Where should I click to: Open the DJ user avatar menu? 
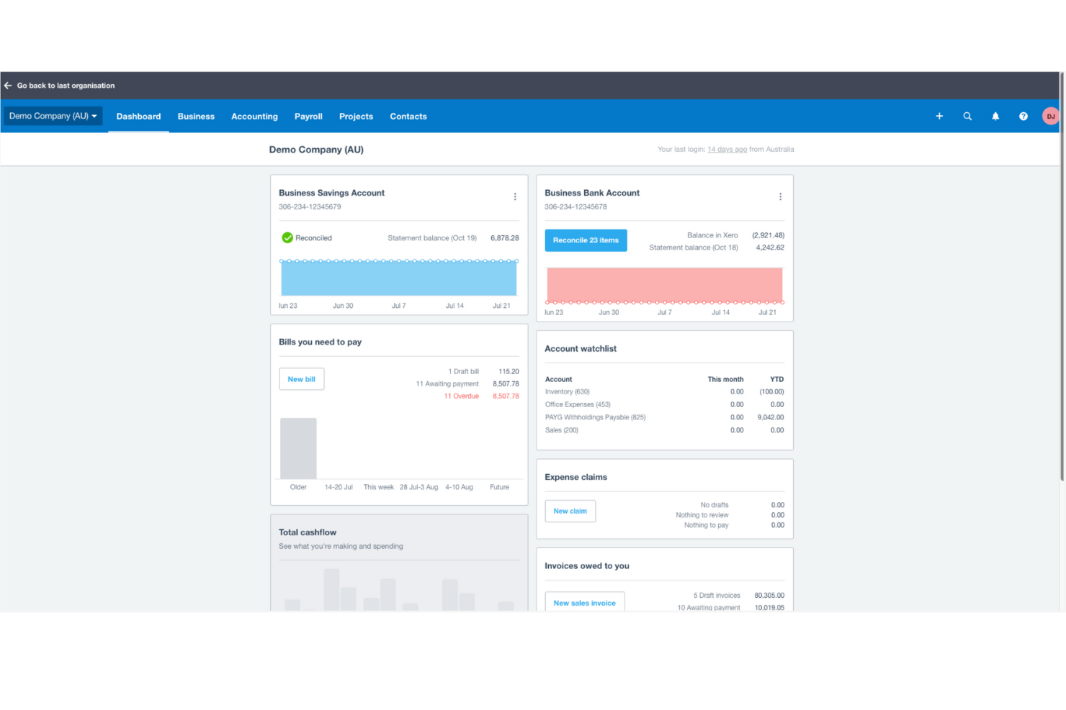[x=1051, y=117]
